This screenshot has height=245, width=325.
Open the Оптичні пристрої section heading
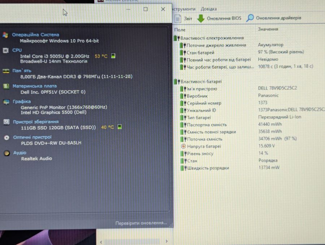(32, 137)
